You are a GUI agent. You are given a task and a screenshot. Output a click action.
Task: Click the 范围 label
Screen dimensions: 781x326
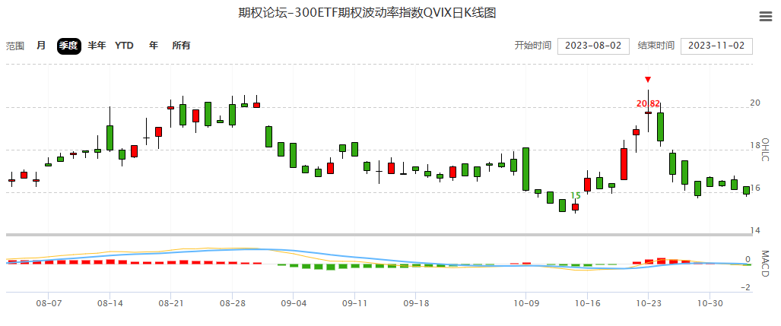click(x=15, y=46)
